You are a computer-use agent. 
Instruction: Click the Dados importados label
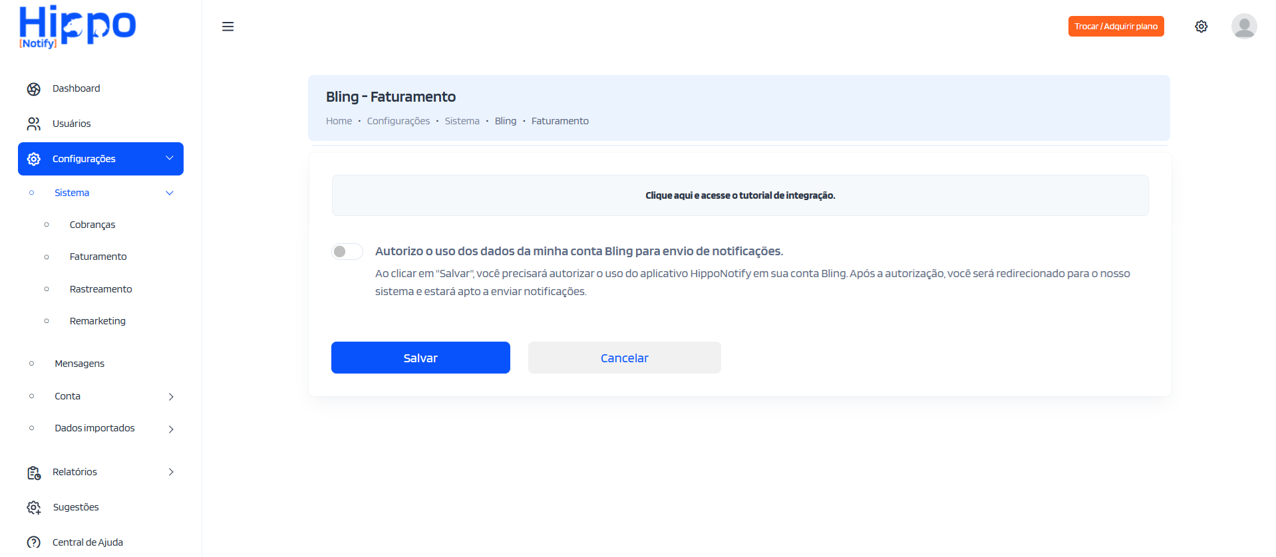(94, 428)
